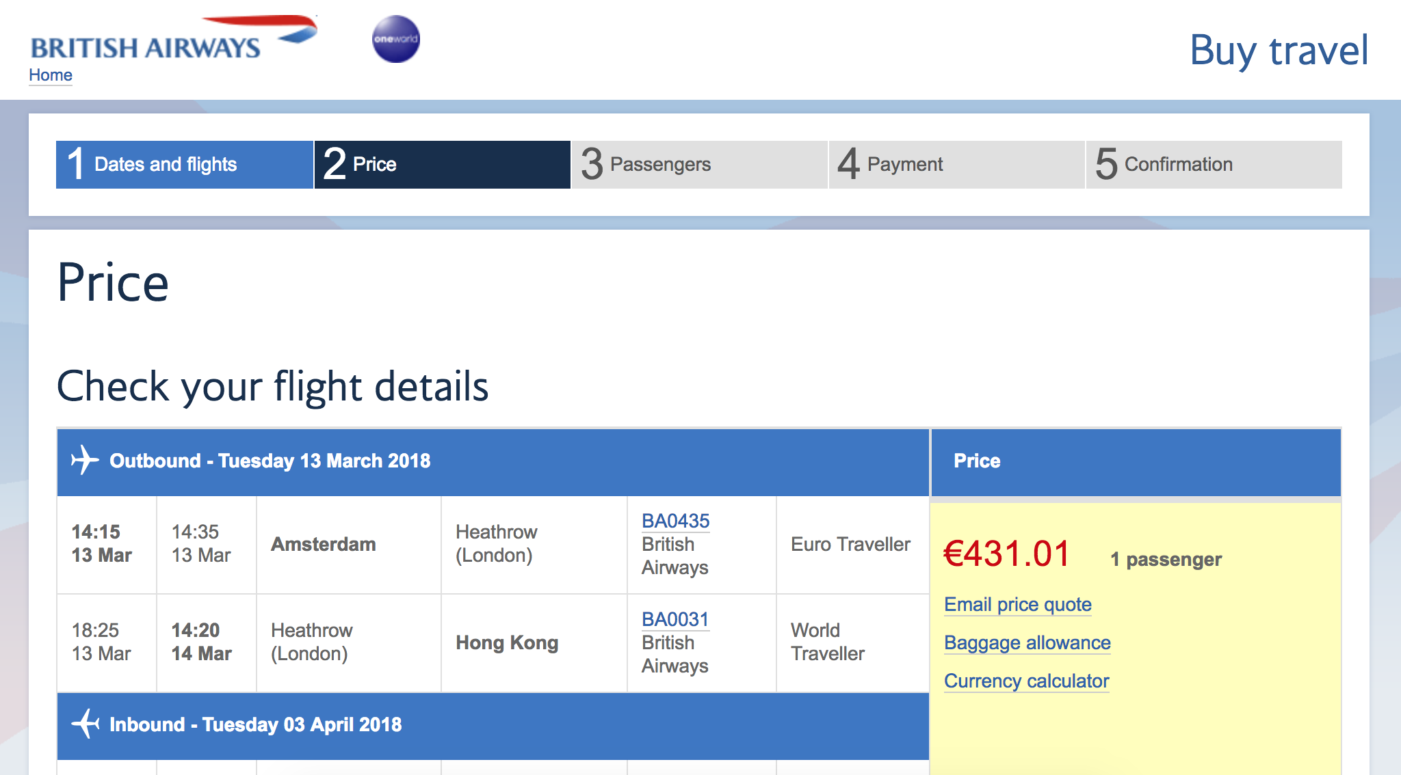Open Baggage allowance link
Image resolution: width=1401 pixels, height=775 pixels.
1027,643
